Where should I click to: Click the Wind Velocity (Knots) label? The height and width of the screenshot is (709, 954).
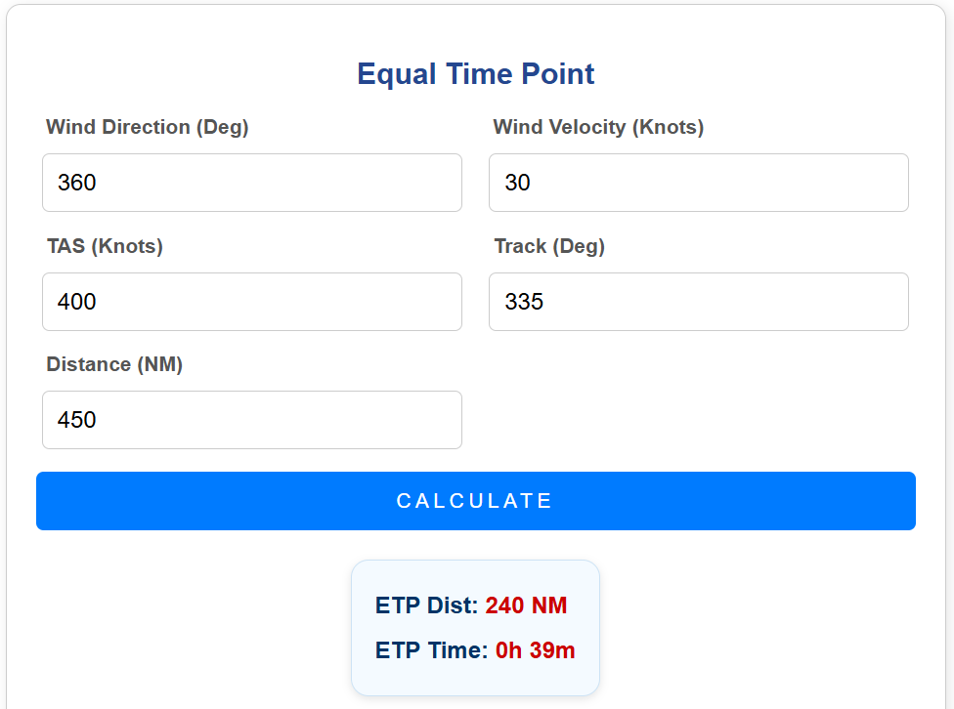pos(598,127)
